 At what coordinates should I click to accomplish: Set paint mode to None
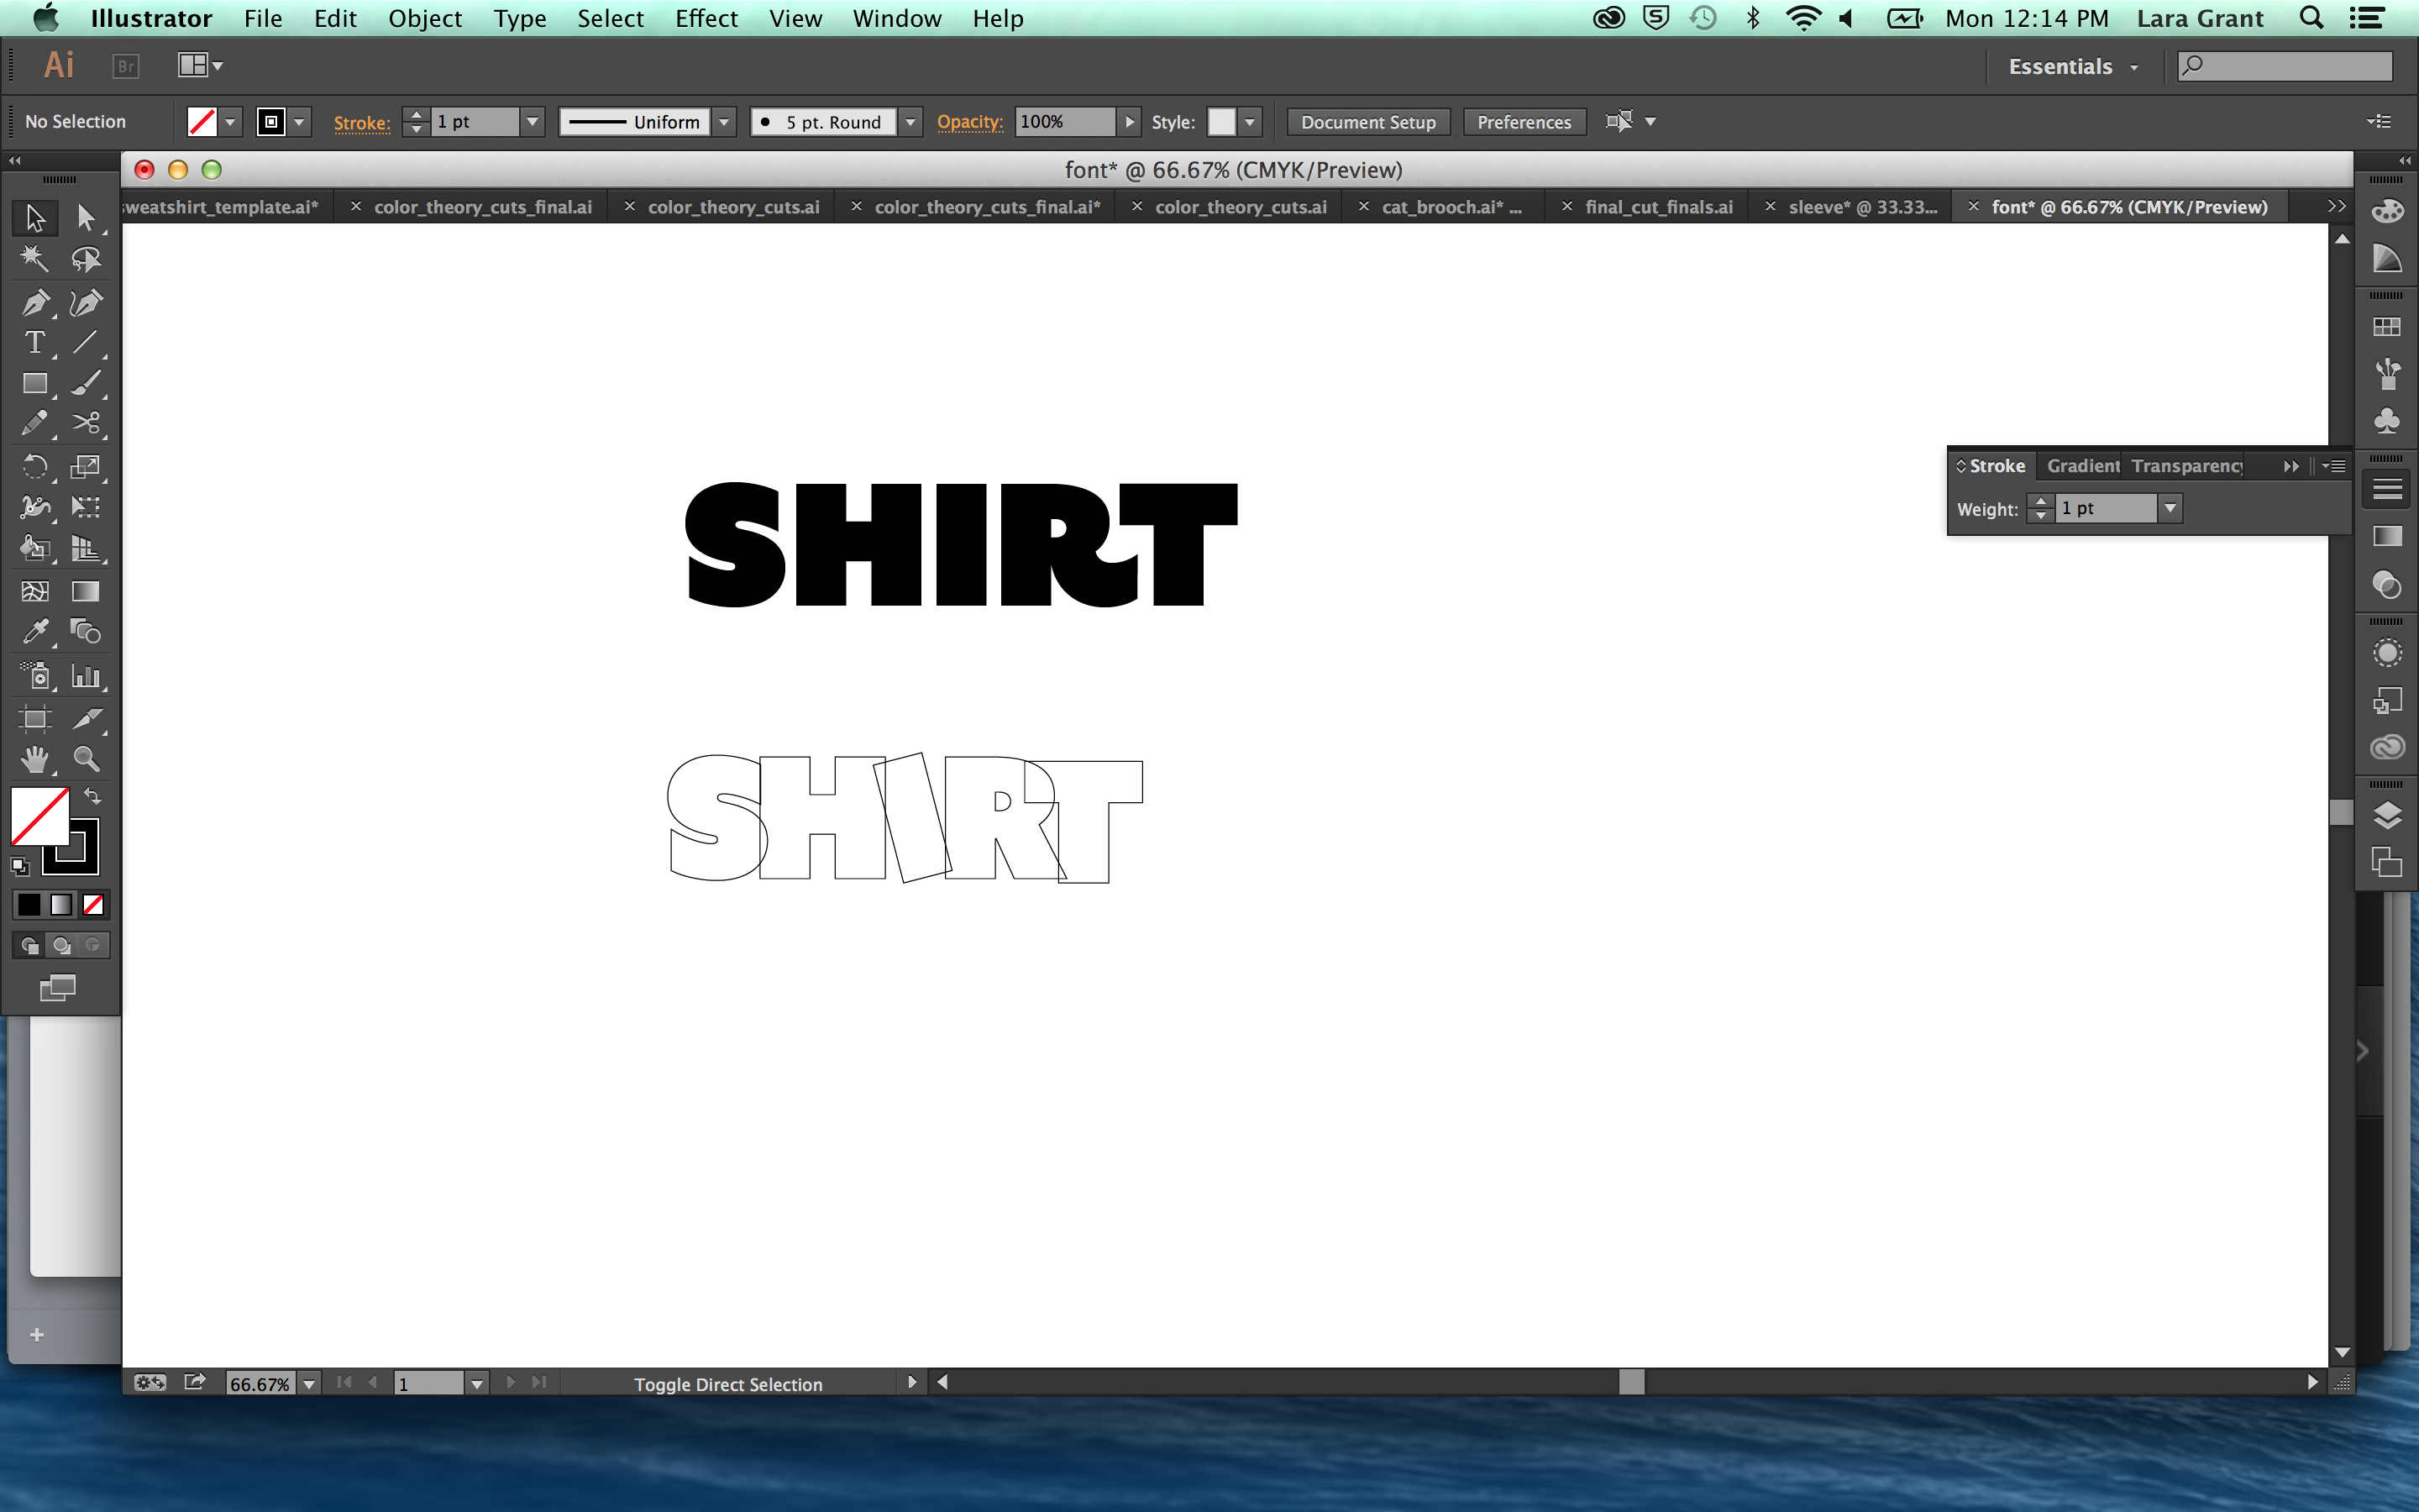93,905
